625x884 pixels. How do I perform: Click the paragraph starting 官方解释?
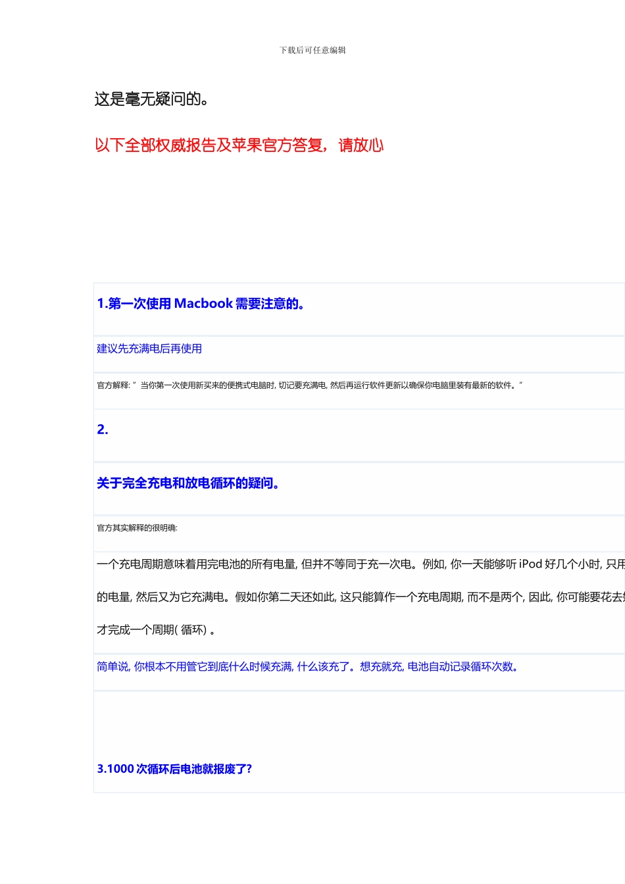click(310, 385)
